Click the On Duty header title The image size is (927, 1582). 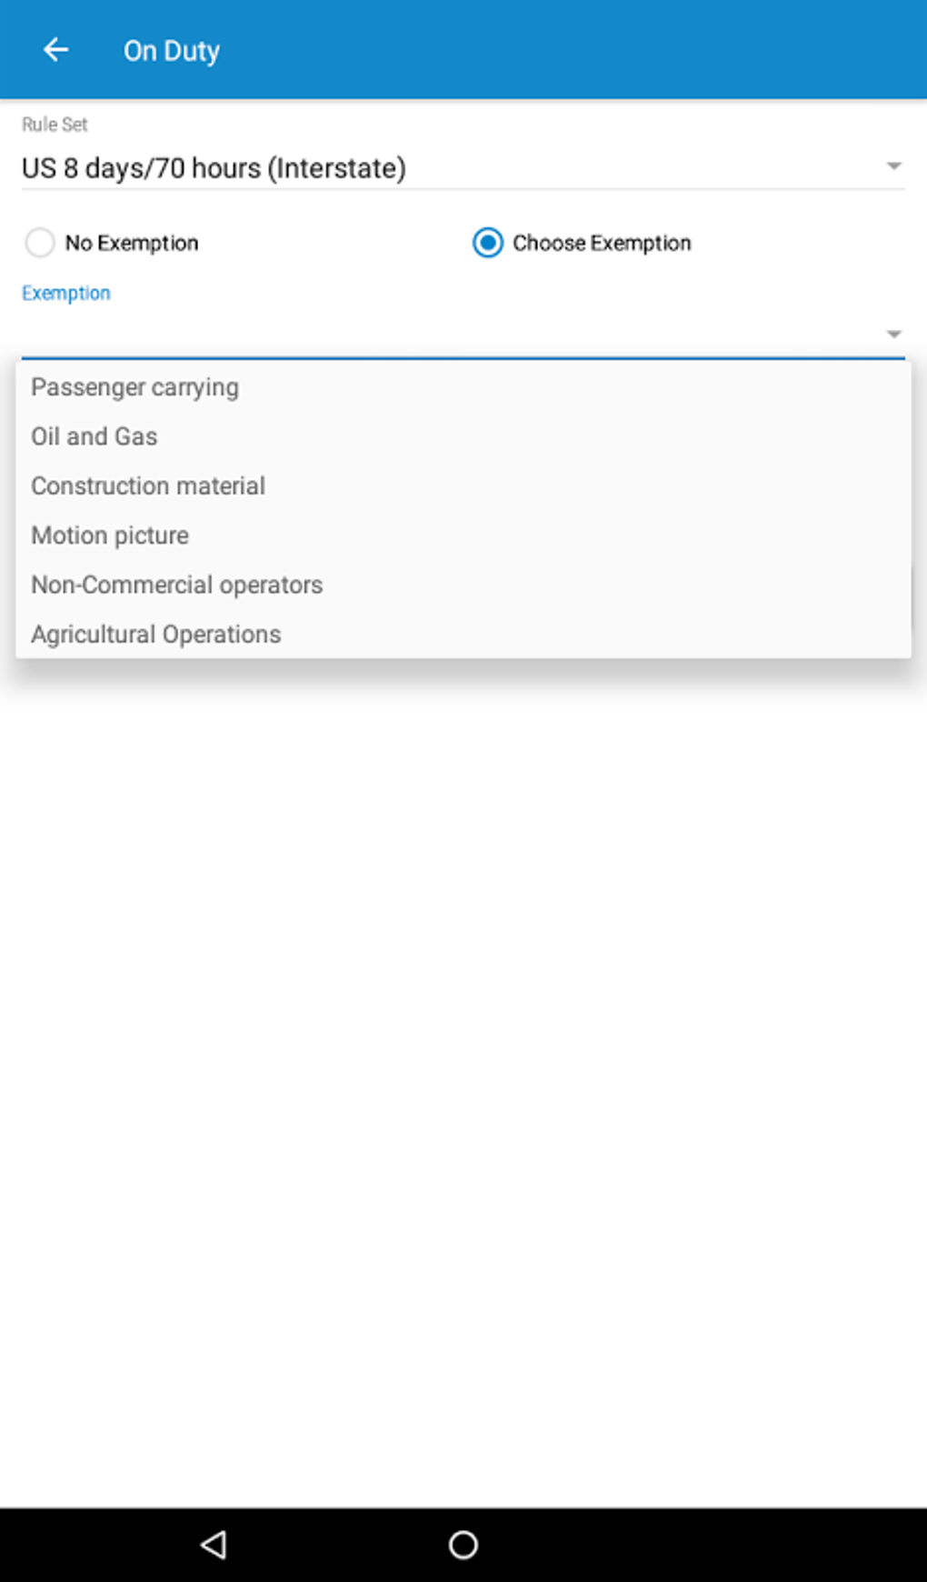(x=172, y=51)
